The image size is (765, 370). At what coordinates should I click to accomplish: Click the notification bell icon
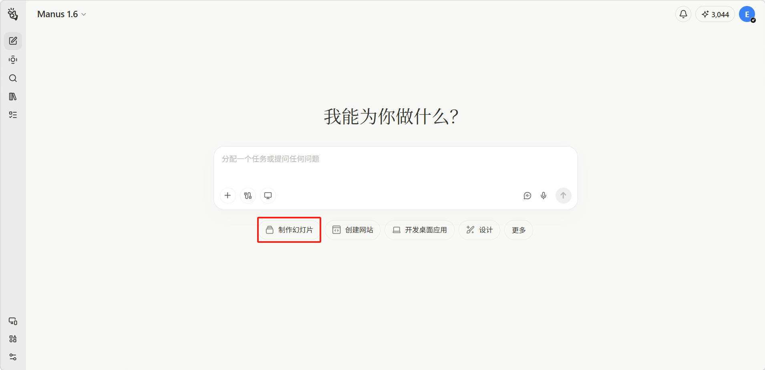[683, 14]
